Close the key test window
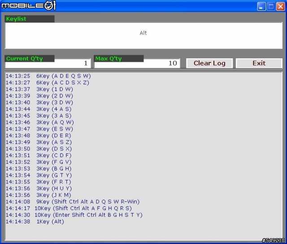 click(x=280, y=6)
